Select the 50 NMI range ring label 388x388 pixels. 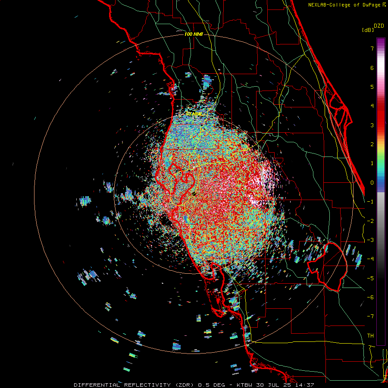coord(194,114)
